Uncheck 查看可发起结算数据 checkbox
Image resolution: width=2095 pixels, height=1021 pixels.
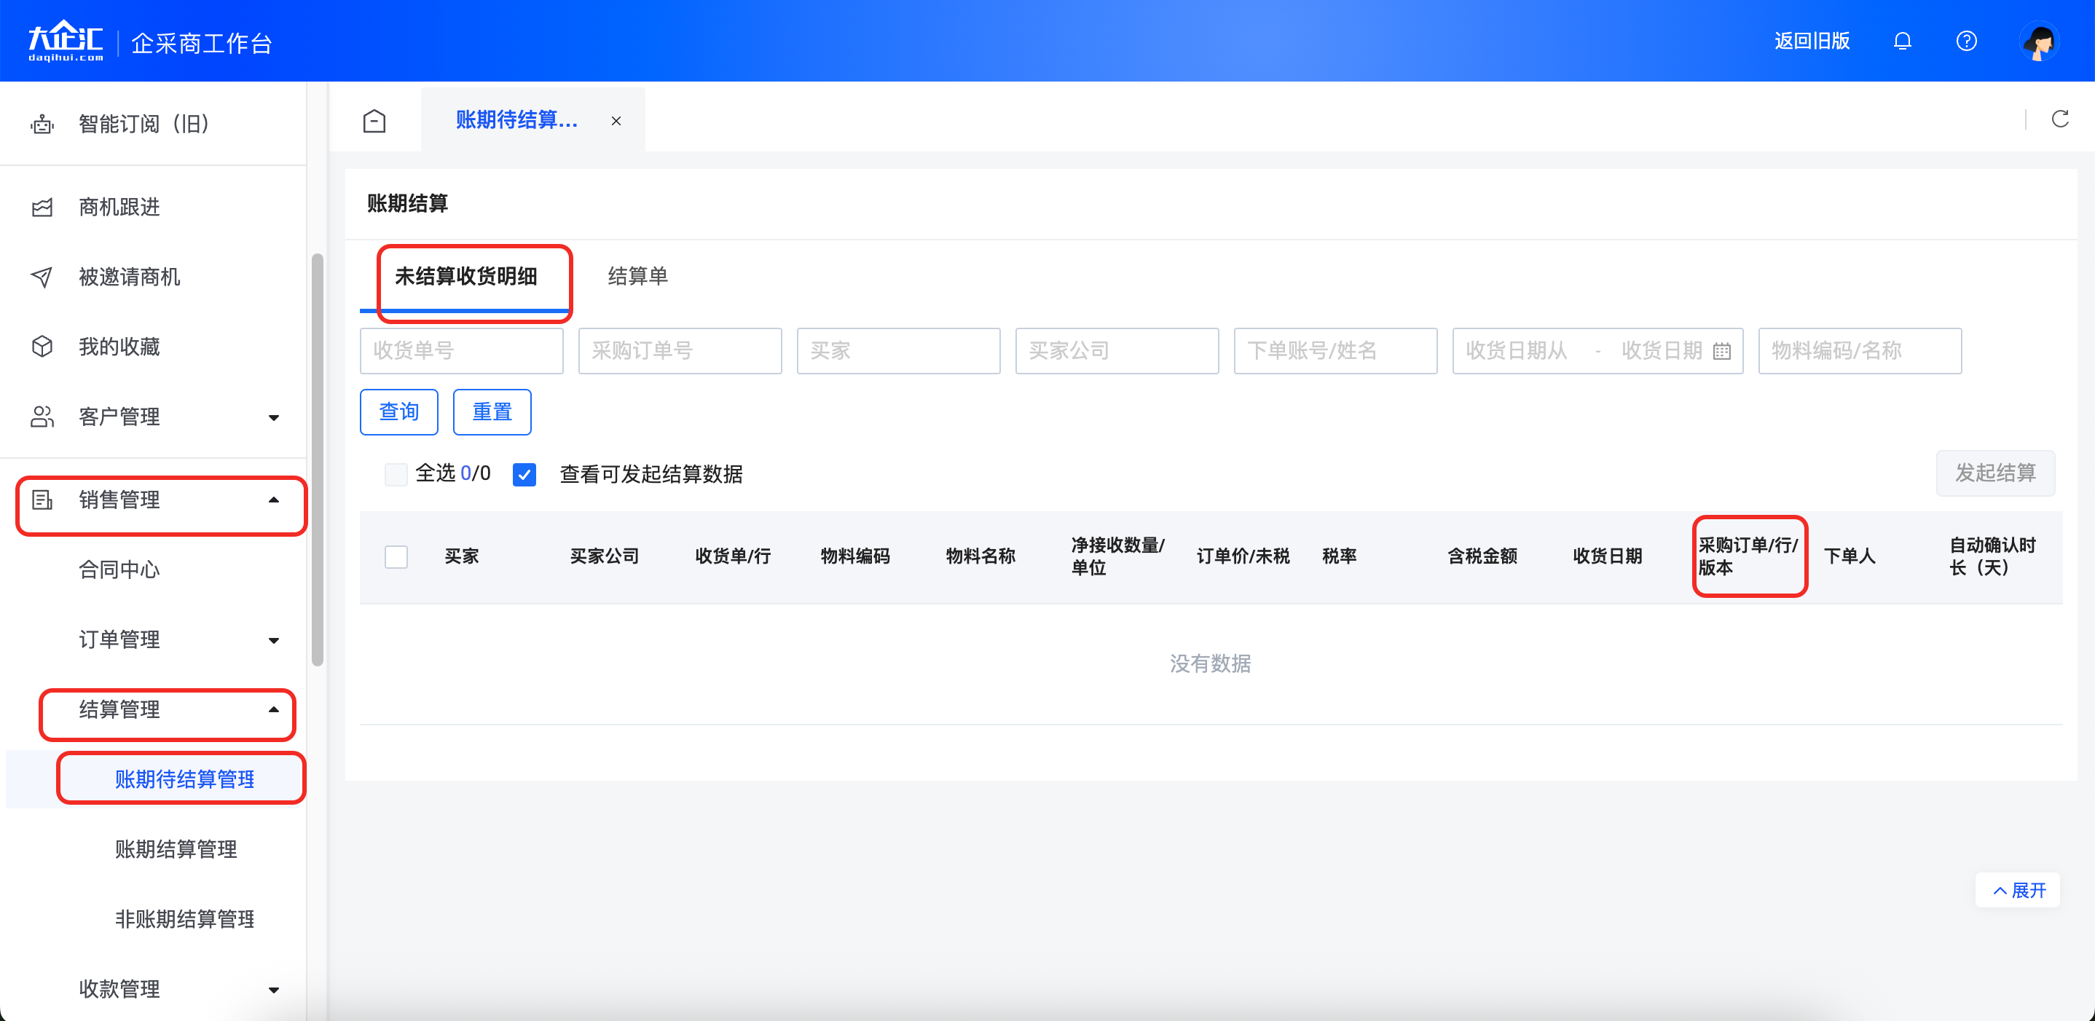click(524, 474)
